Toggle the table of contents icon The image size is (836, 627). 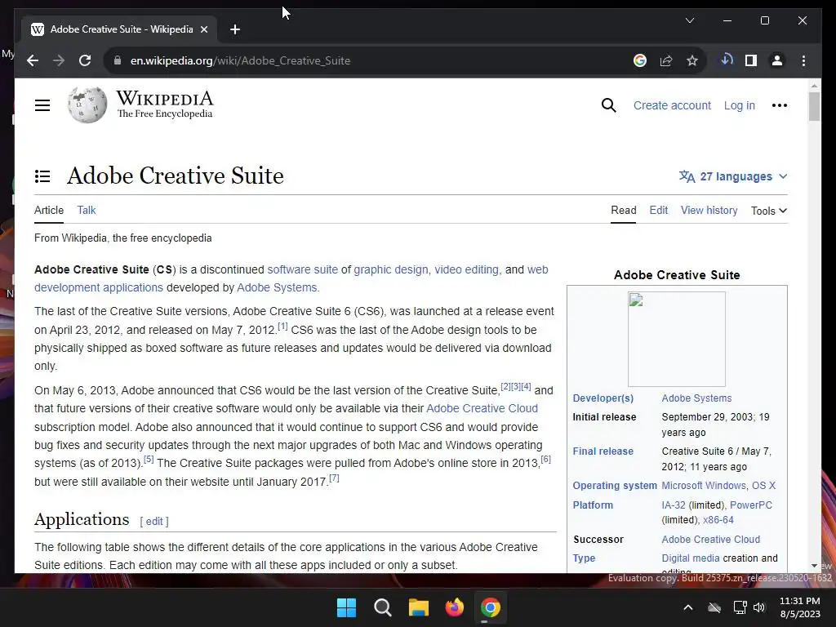click(42, 176)
